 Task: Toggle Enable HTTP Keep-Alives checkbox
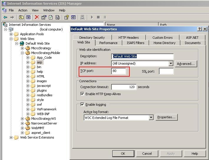point(82,94)
